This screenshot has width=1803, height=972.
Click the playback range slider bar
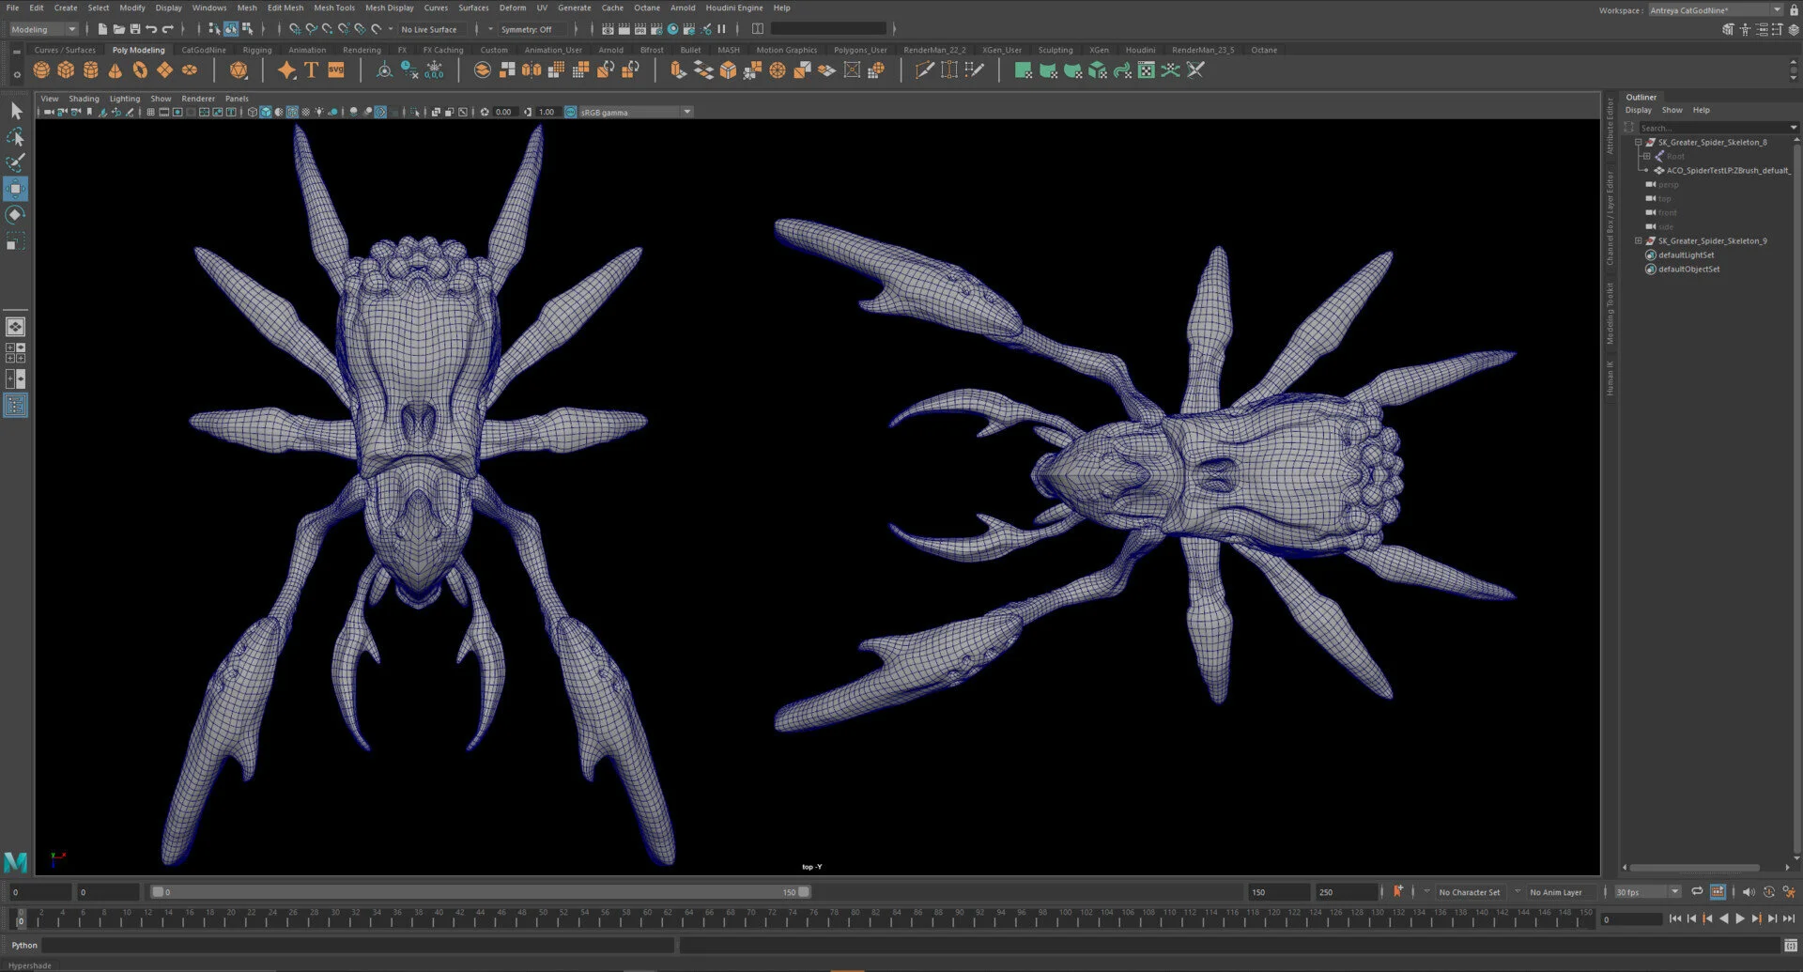tap(480, 892)
